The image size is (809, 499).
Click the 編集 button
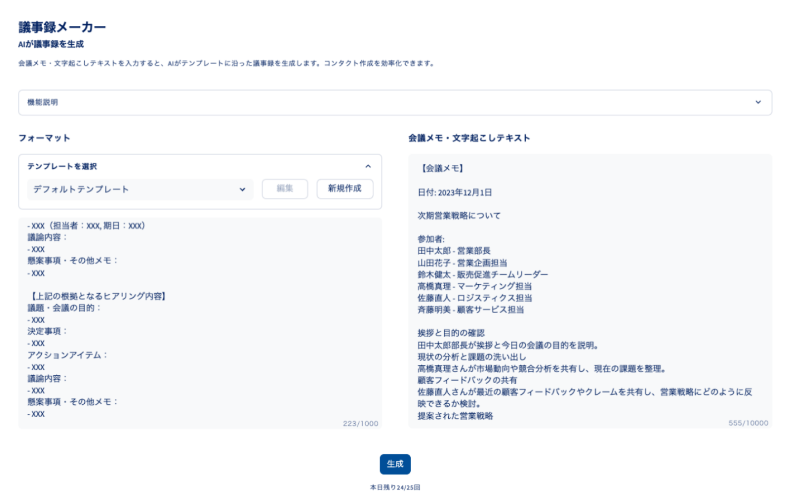tap(284, 189)
